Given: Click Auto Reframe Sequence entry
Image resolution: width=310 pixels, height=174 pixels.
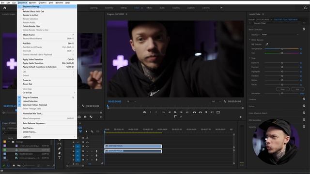Looking at the screenshot, I should coord(47,123).
